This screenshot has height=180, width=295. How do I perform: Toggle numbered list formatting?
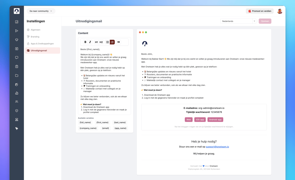112,42
